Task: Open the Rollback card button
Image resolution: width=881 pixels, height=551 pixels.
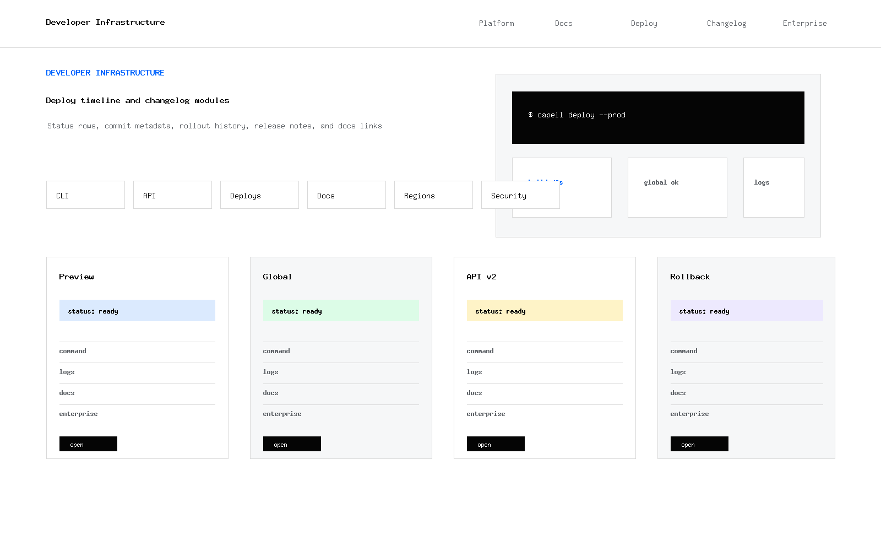Action: [699, 444]
